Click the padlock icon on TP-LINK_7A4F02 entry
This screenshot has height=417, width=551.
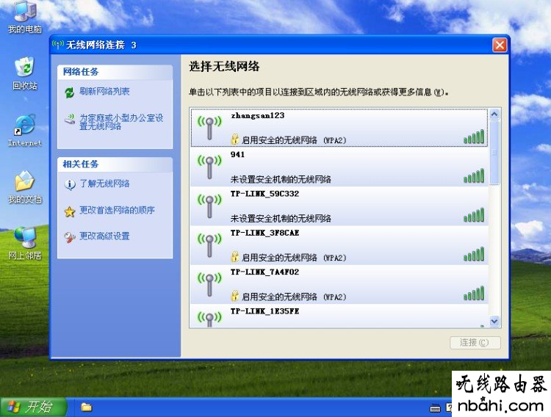tap(235, 296)
